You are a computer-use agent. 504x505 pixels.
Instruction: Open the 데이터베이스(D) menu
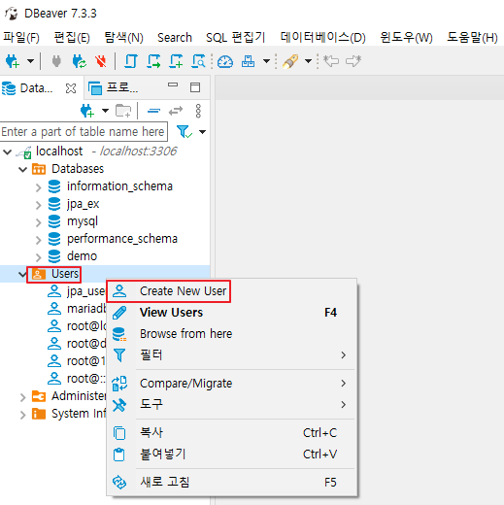[322, 38]
